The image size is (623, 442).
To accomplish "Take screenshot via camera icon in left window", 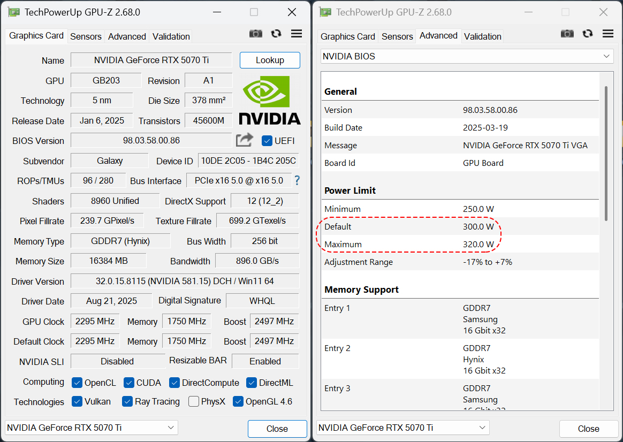I will 255,34.
